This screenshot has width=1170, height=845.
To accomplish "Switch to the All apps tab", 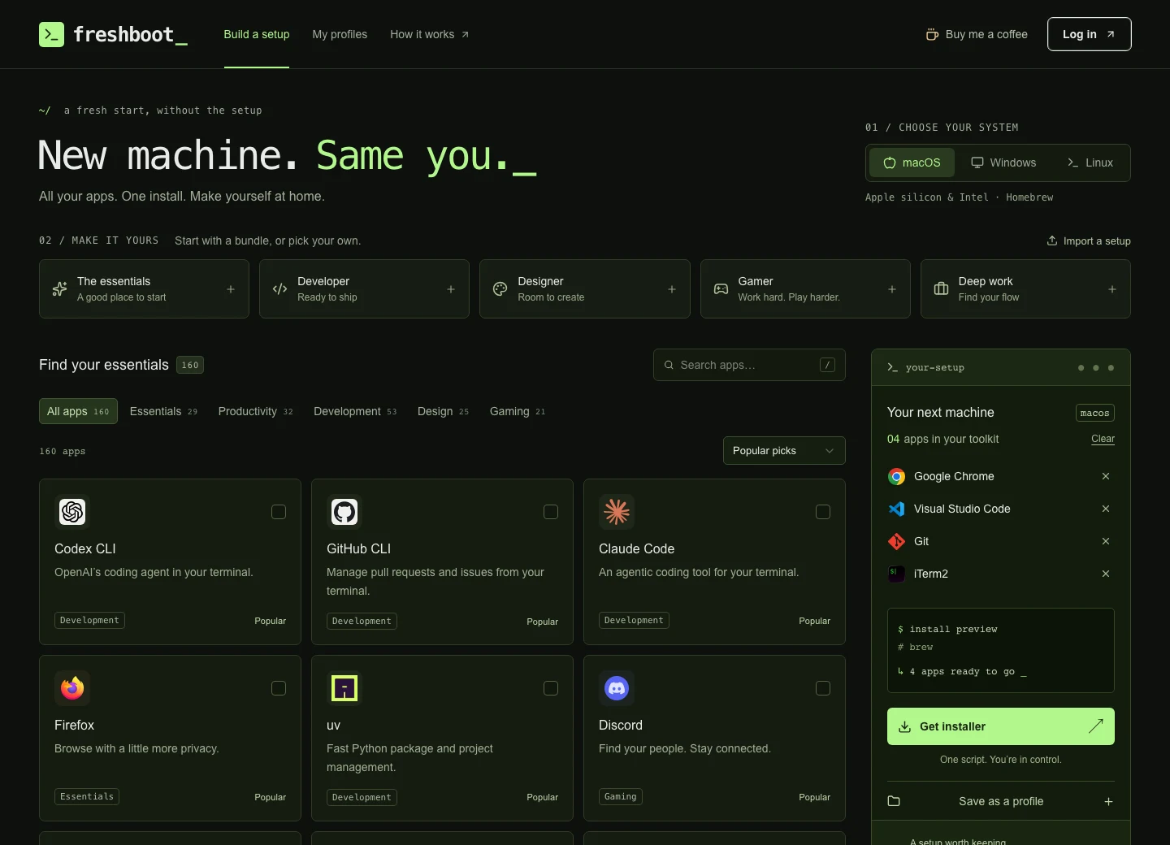I will click(78, 411).
